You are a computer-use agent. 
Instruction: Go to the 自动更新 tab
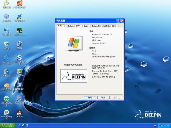point(106,26)
